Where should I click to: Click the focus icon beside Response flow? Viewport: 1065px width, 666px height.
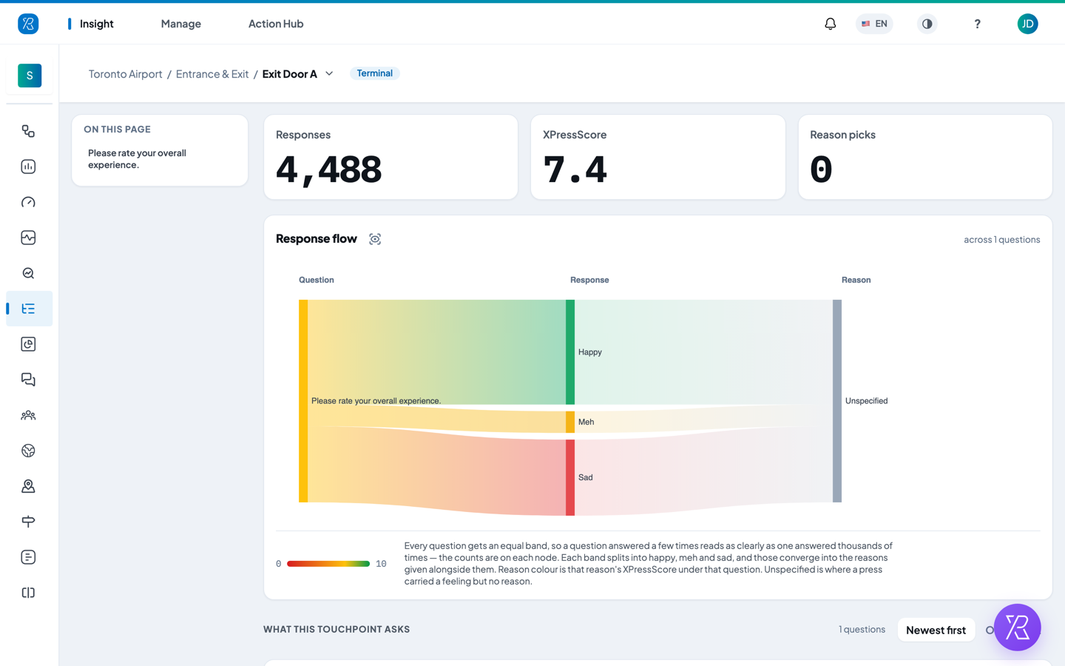pos(375,239)
